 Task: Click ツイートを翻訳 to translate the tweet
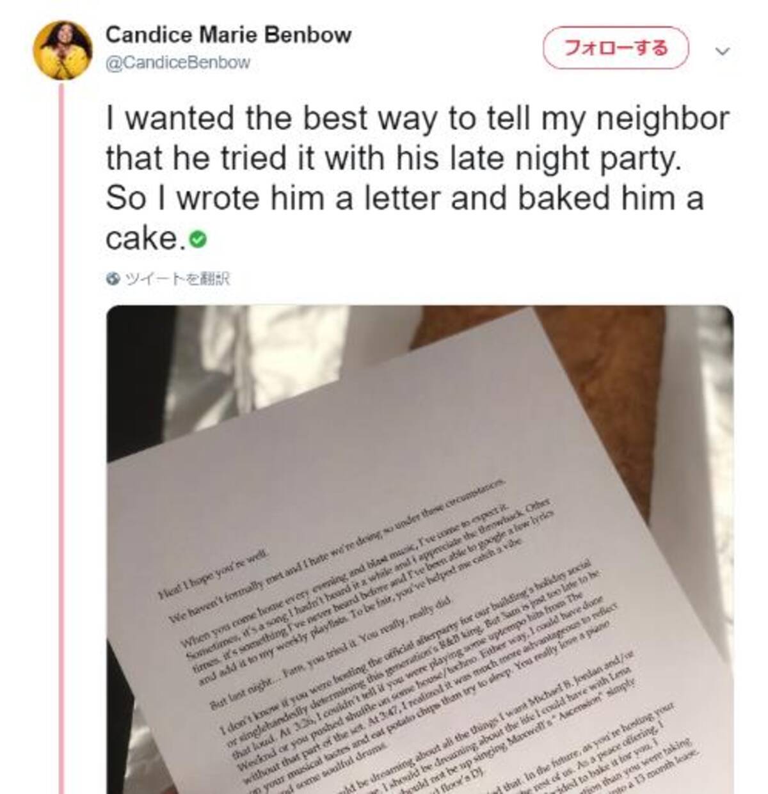(x=177, y=279)
